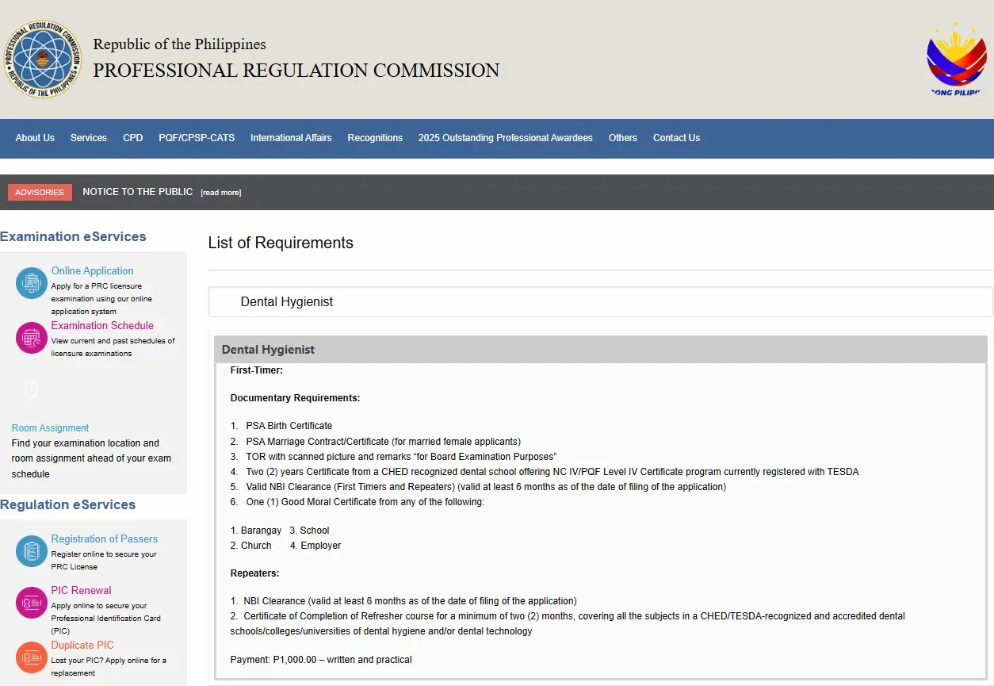Viewport: 994px width, 686px height.
Task: Open 2025 Outstanding Professional Awardees menu
Action: click(506, 138)
